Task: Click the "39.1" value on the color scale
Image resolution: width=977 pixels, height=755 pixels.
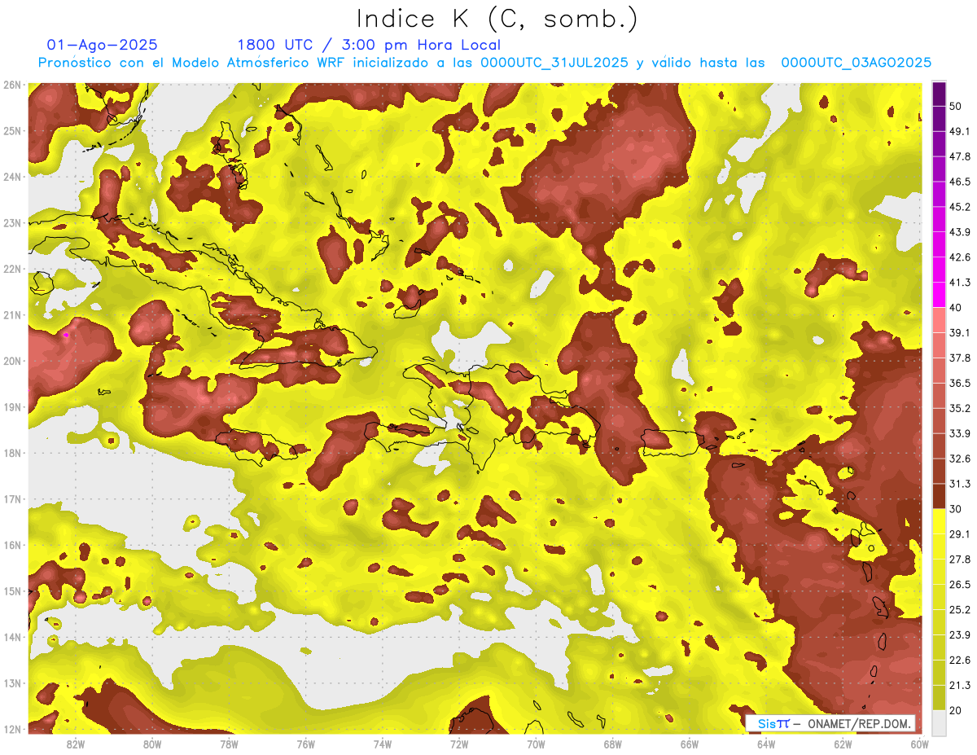Action: pos(959,332)
